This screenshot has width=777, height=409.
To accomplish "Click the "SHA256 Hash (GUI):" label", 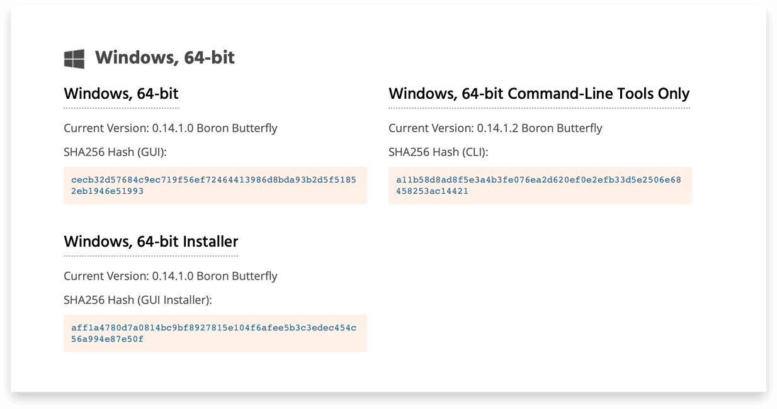I will tap(120, 152).
